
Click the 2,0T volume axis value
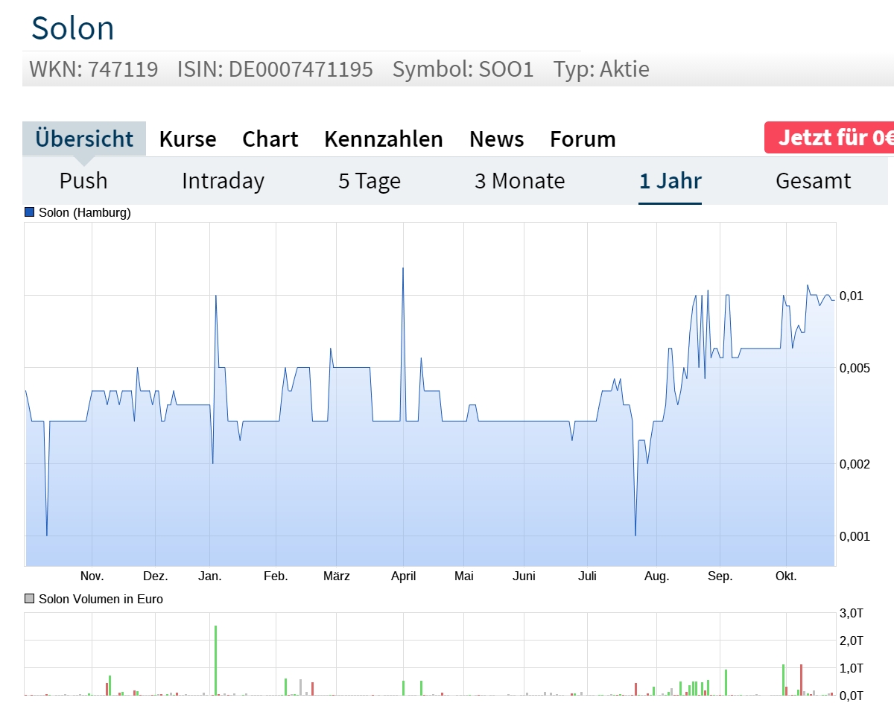852,641
